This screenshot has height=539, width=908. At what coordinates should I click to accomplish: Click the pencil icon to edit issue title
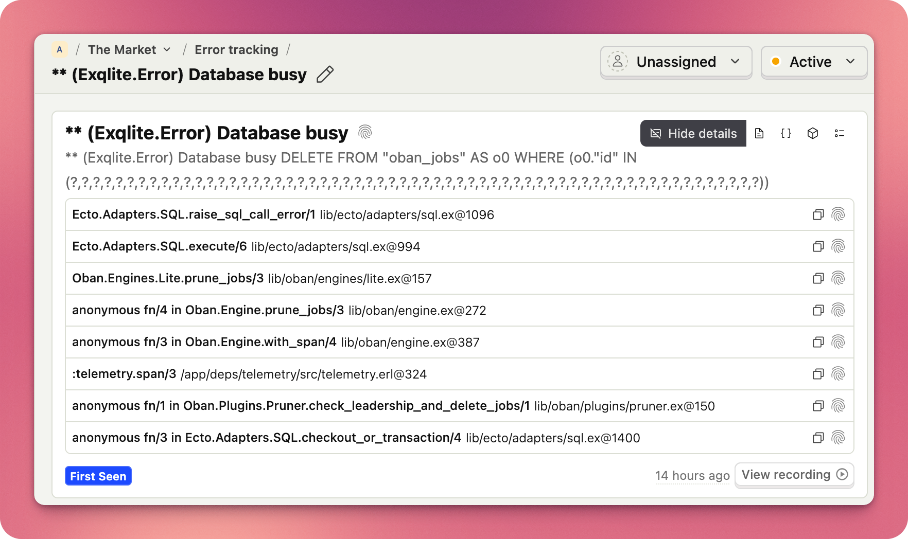(x=325, y=75)
